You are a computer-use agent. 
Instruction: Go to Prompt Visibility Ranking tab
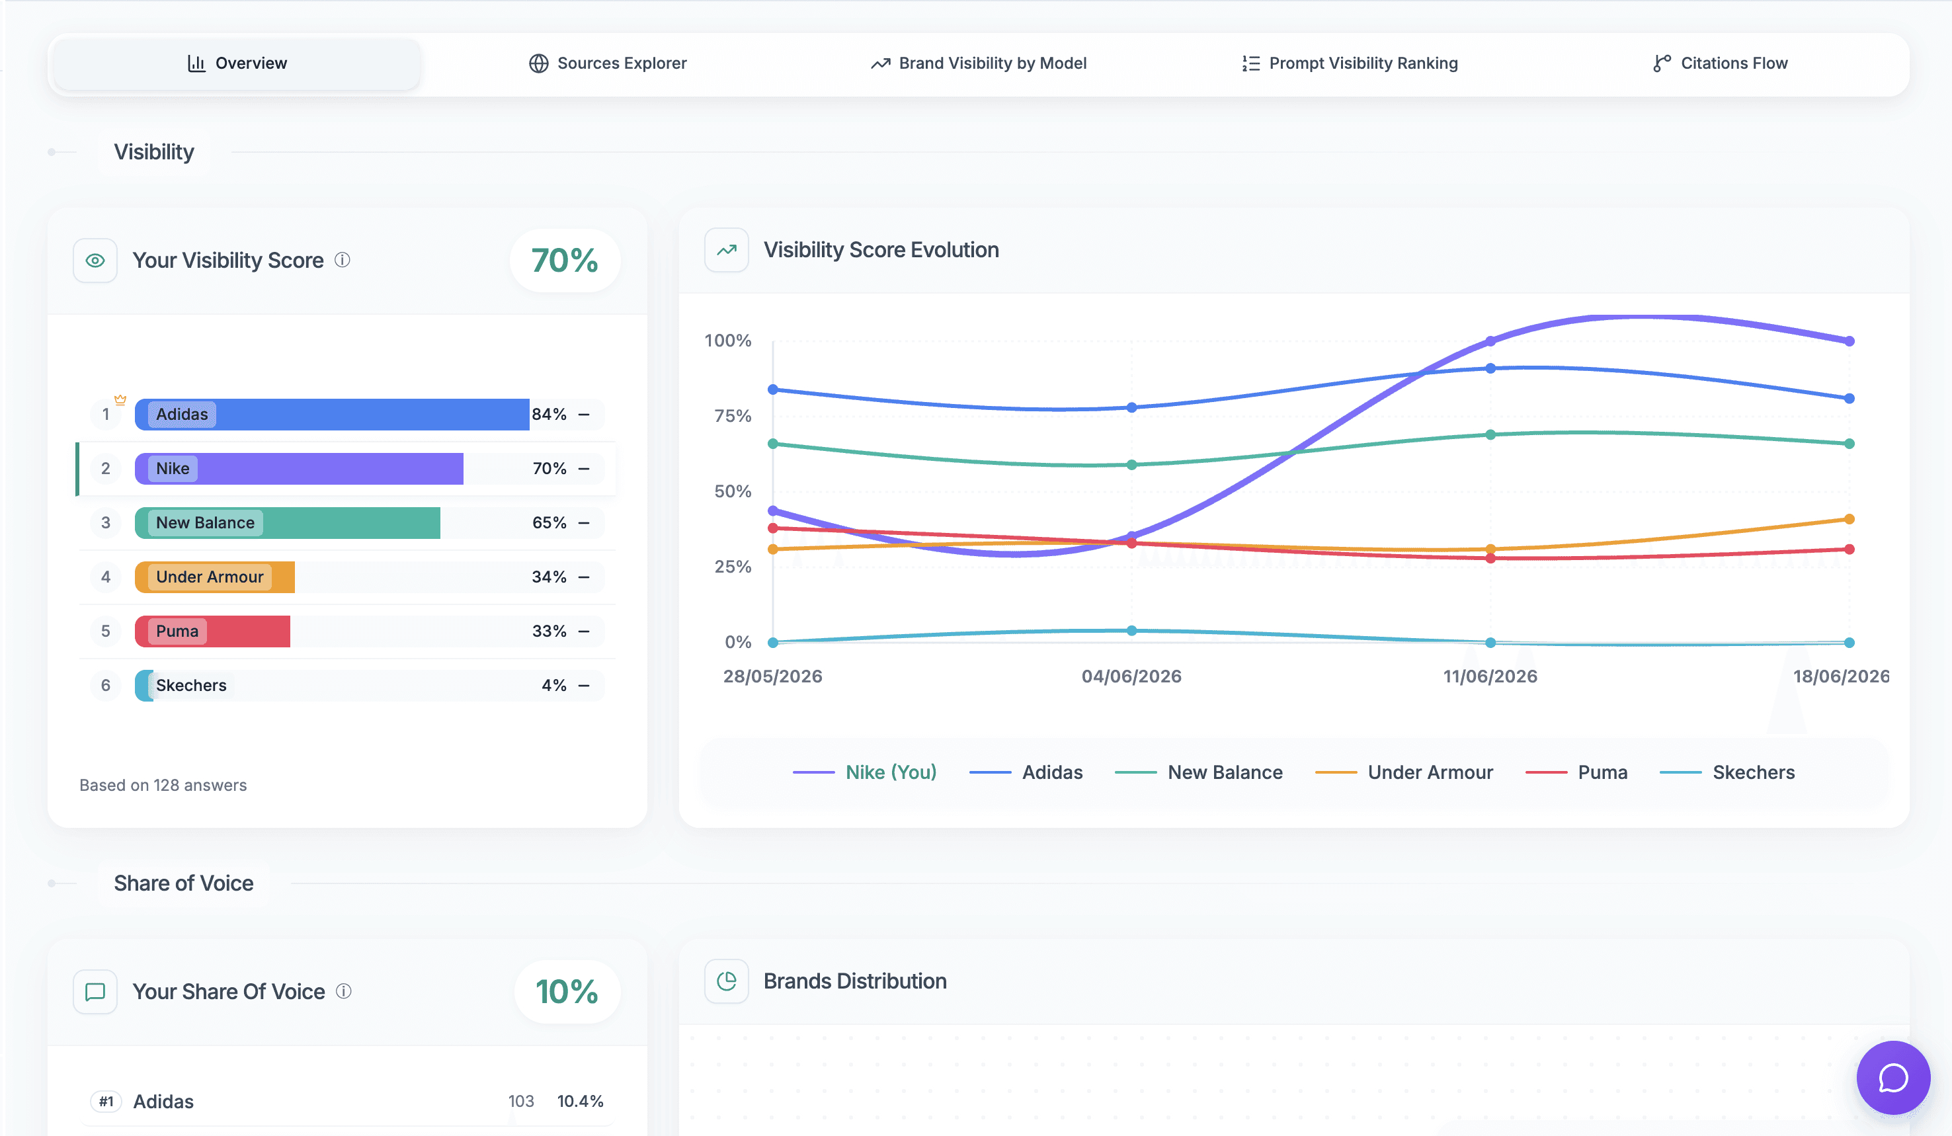coord(1350,63)
